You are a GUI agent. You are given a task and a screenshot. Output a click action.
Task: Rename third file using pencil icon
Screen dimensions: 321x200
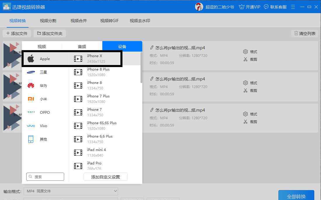pos(152,110)
